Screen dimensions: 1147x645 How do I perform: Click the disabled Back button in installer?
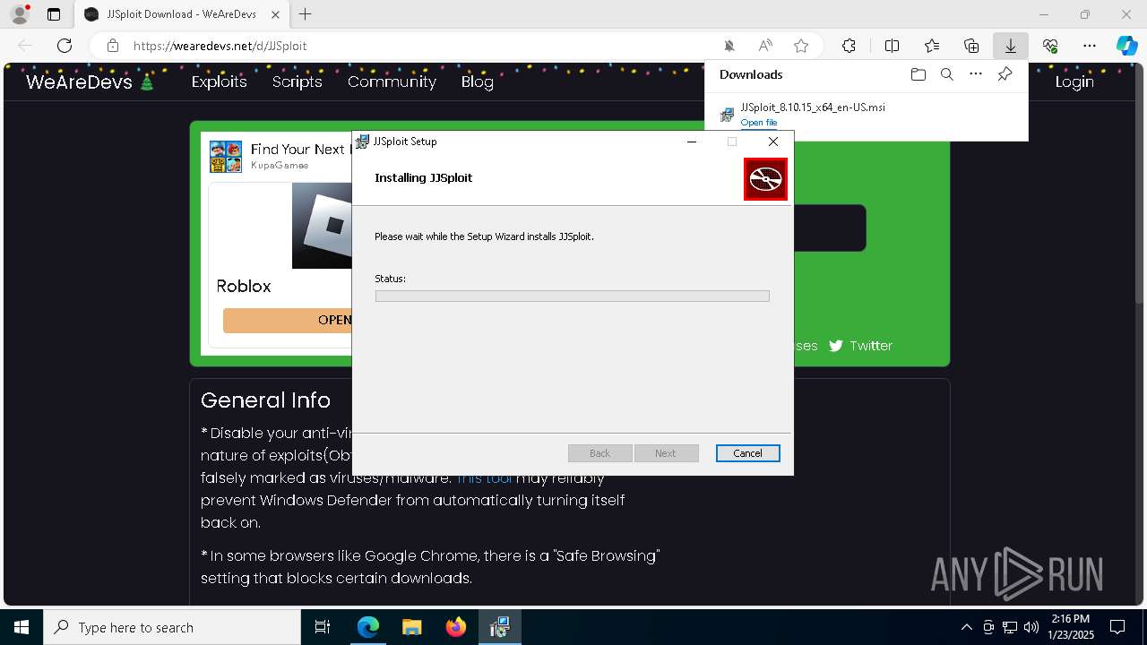click(x=600, y=453)
